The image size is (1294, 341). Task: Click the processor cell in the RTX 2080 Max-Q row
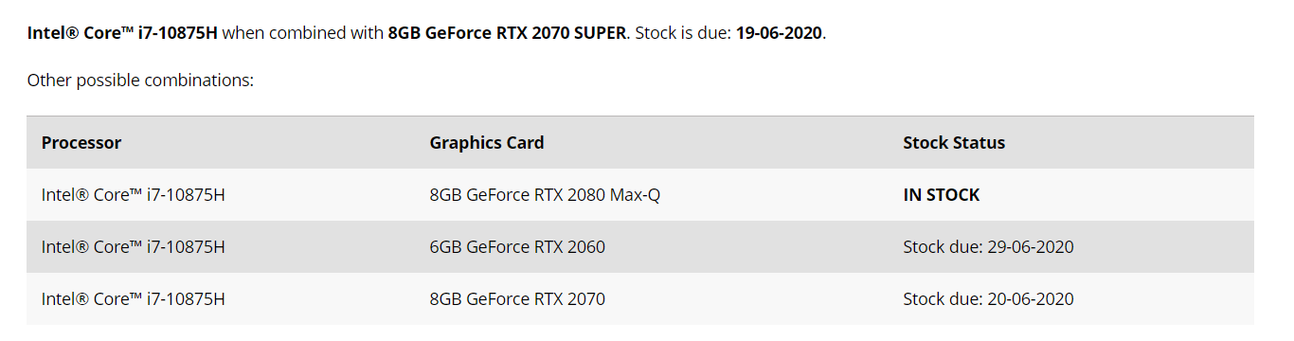pos(134,195)
